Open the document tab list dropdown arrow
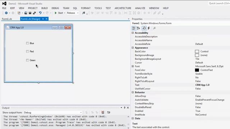 click(129, 19)
